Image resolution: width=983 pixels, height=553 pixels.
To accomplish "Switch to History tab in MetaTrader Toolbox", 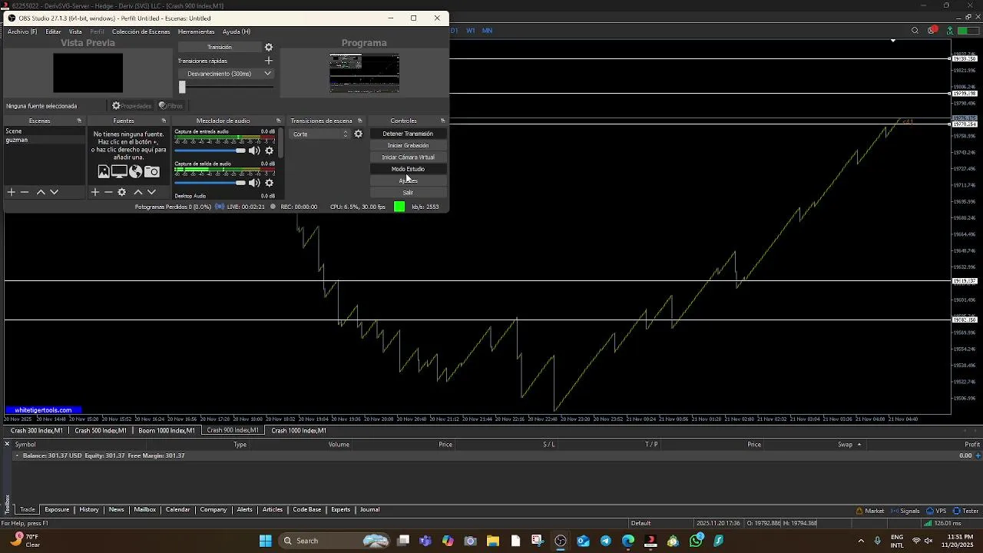I will [x=89, y=510].
